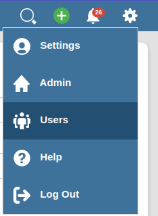Toggle the gear menu icon
The height and width of the screenshot is (216, 158).
tap(130, 16)
